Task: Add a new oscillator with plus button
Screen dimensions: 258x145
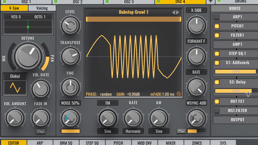Action: (x=211, y=2)
